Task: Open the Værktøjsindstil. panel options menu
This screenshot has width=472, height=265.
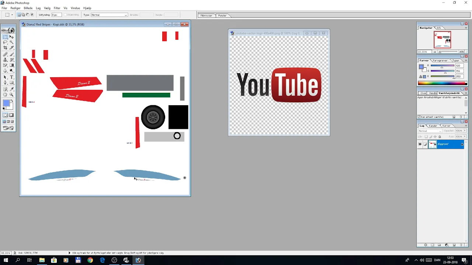Action: 466,93
